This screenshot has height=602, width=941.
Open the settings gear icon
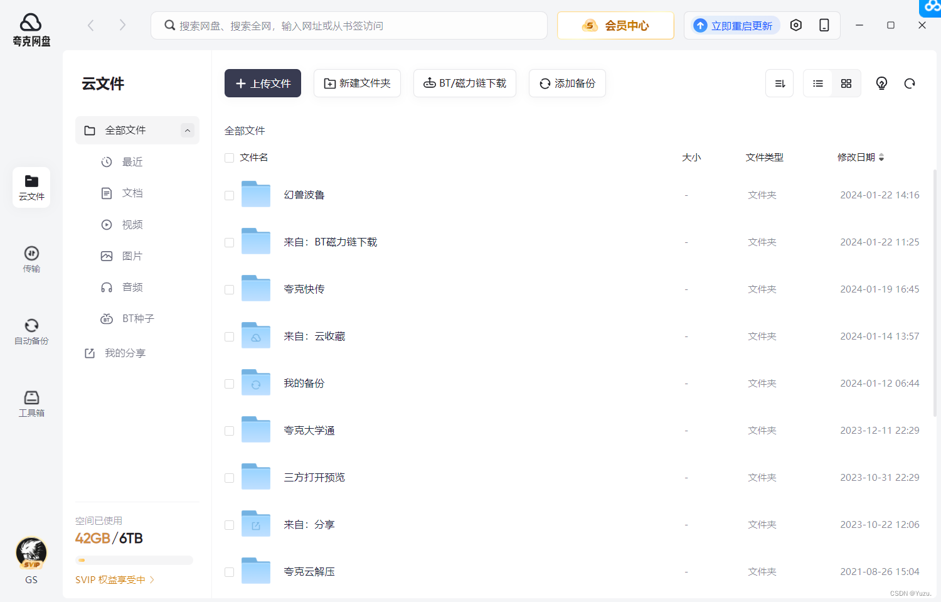click(796, 25)
